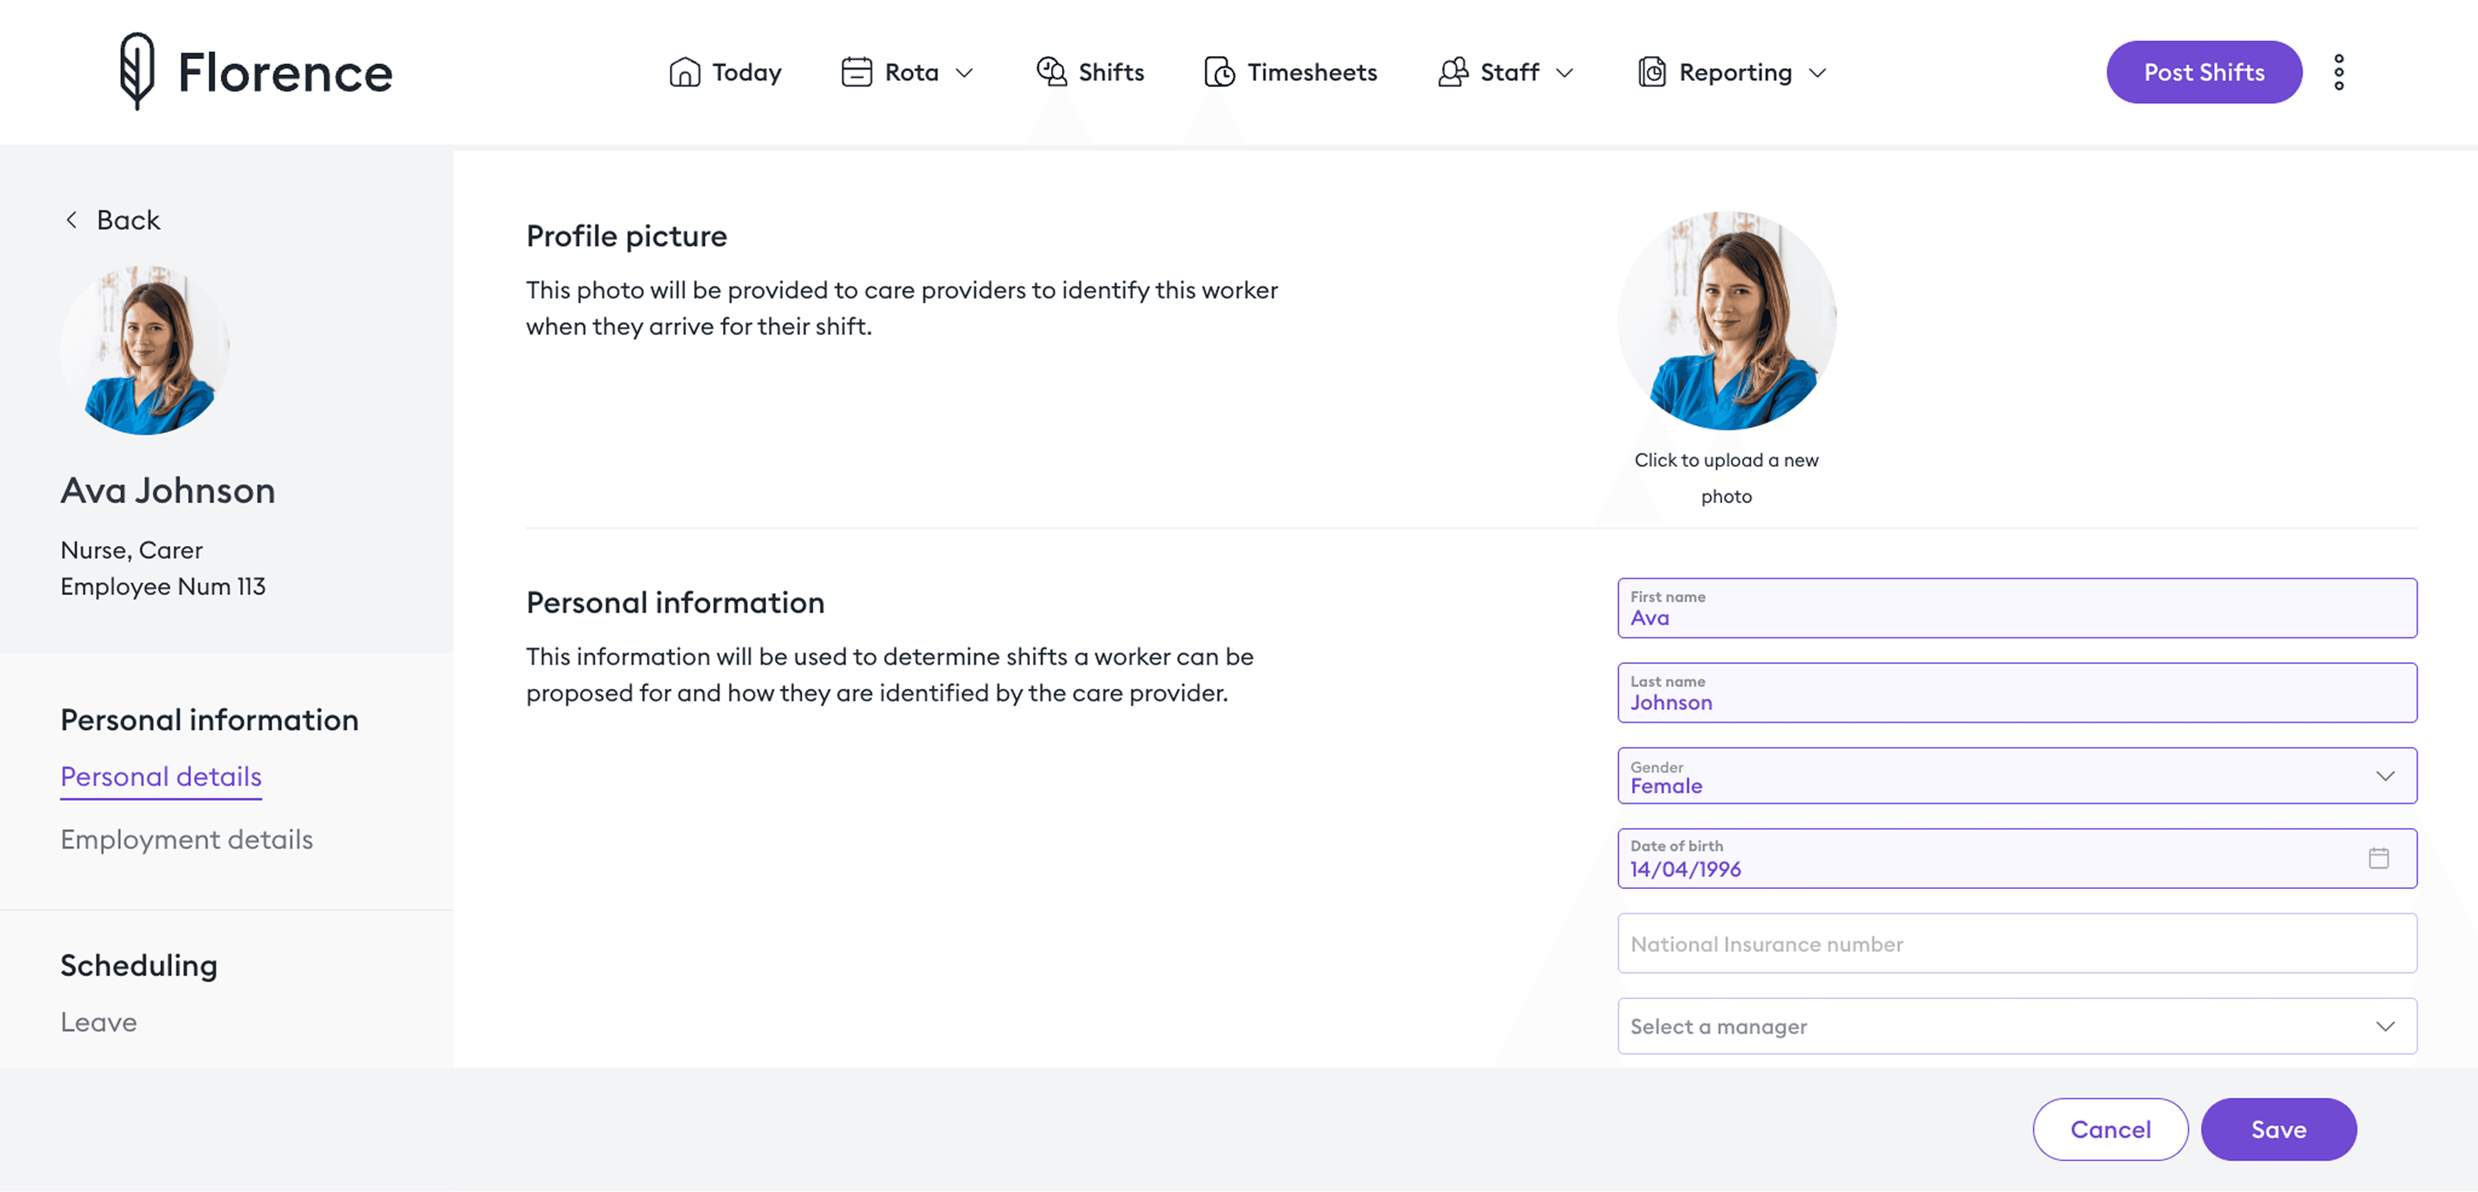Open the three-dot overflow menu
2478x1192 pixels.
pos(2339,71)
